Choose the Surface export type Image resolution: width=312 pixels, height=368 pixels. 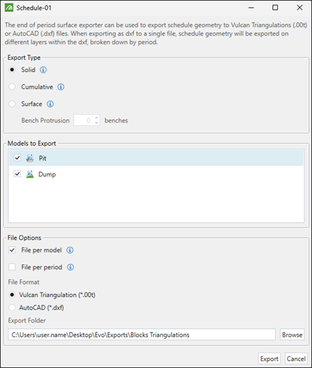tap(12, 104)
